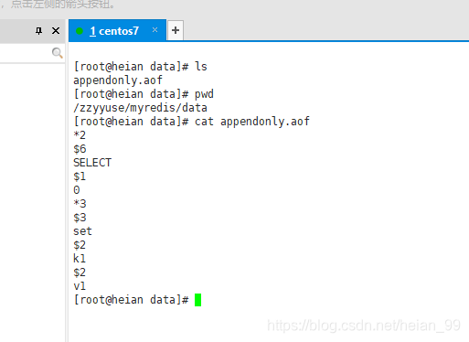Viewport: 469px width, 342px height.
Task: Click the green terminal cursor block
Action: tap(197, 300)
